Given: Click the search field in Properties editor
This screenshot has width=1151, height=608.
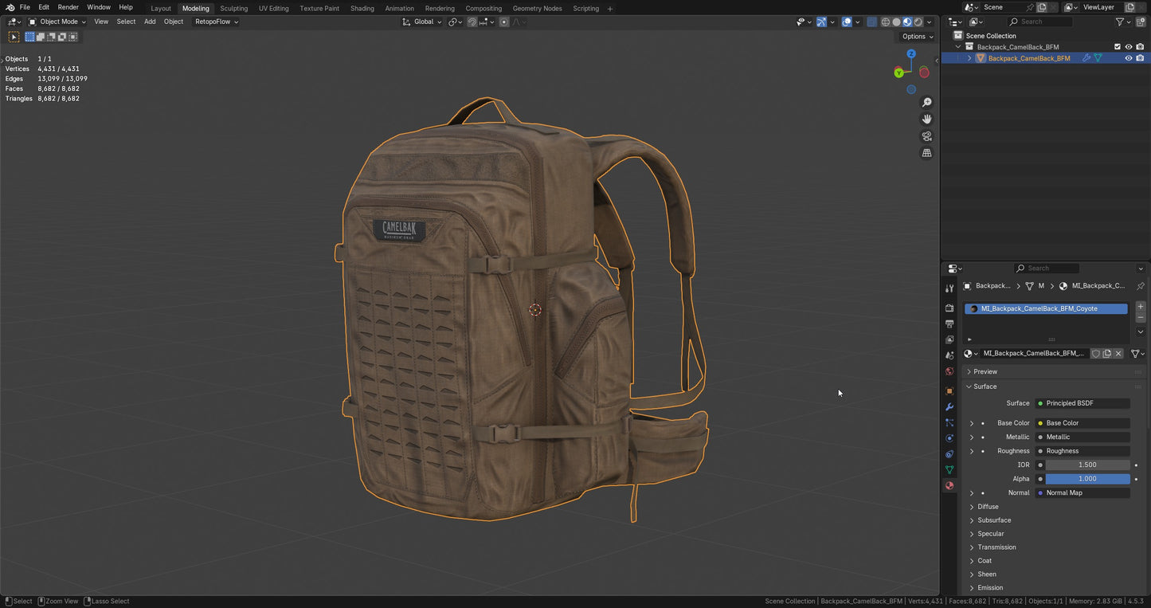Looking at the screenshot, I should tap(1046, 268).
